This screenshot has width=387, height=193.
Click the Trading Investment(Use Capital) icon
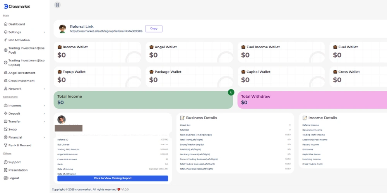click(6, 63)
